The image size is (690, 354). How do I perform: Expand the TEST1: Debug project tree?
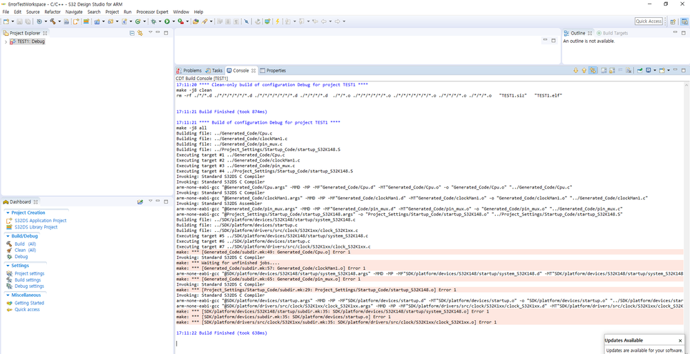point(6,42)
